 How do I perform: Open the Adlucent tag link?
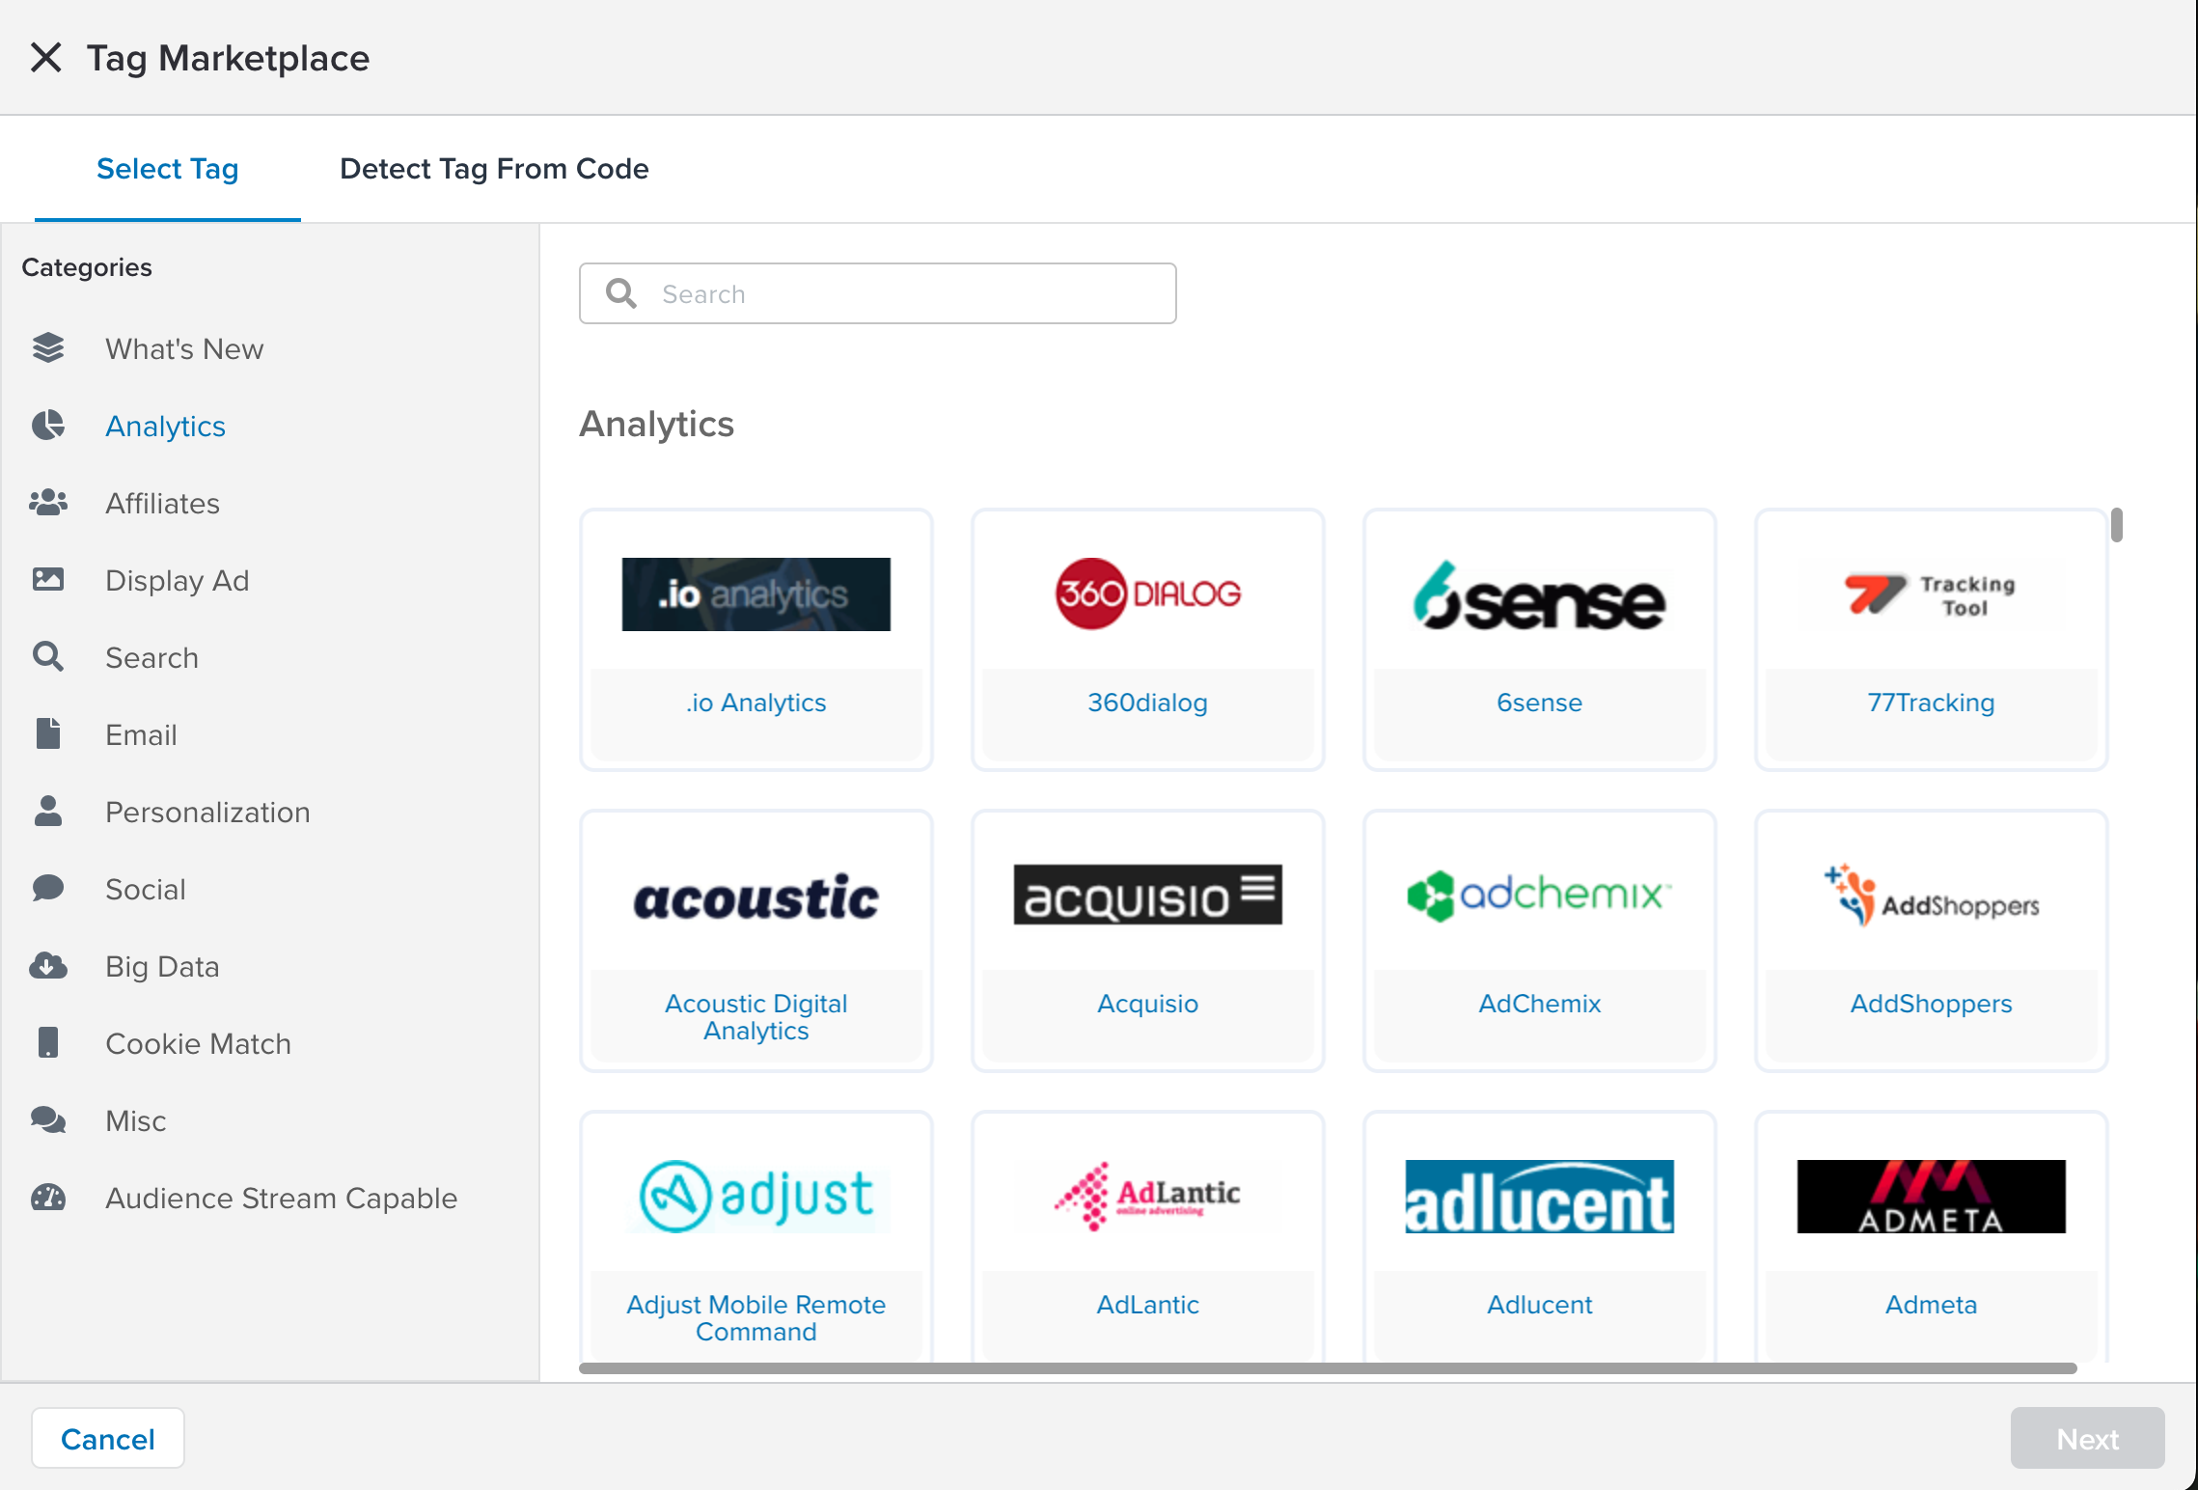point(1540,1305)
